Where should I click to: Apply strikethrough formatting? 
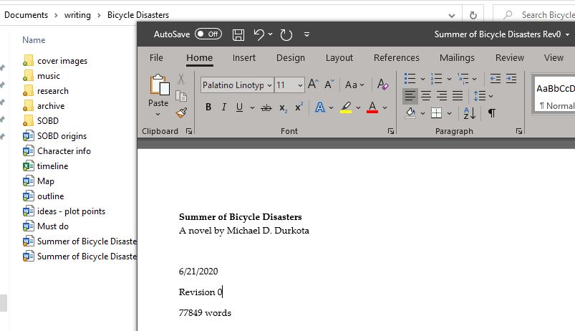[x=266, y=107]
